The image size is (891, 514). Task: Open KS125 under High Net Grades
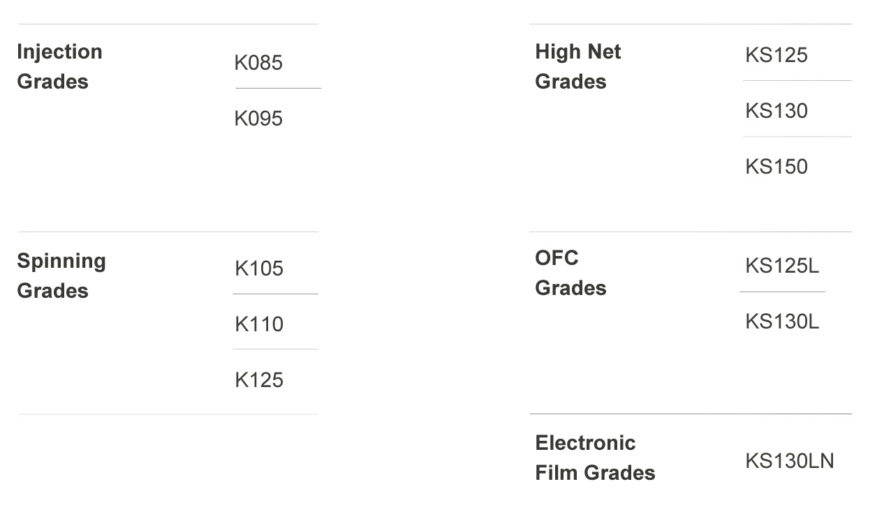[x=776, y=55]
